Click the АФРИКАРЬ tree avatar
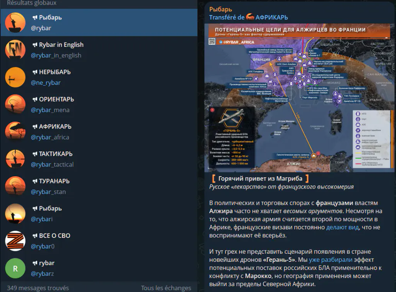396x292 pixels. pyautogui.click(x=15, y=132)
